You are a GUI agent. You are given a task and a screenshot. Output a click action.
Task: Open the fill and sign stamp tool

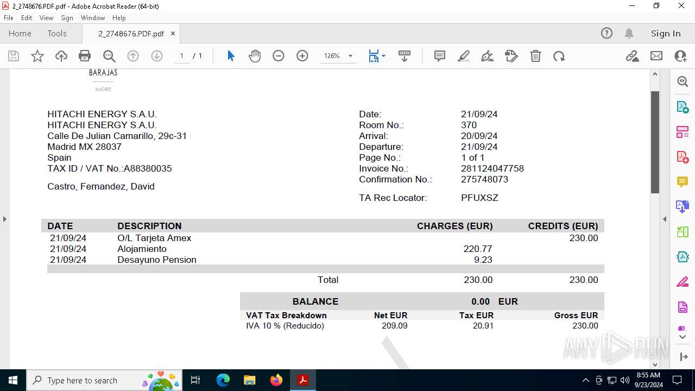[x=511, y=56]
